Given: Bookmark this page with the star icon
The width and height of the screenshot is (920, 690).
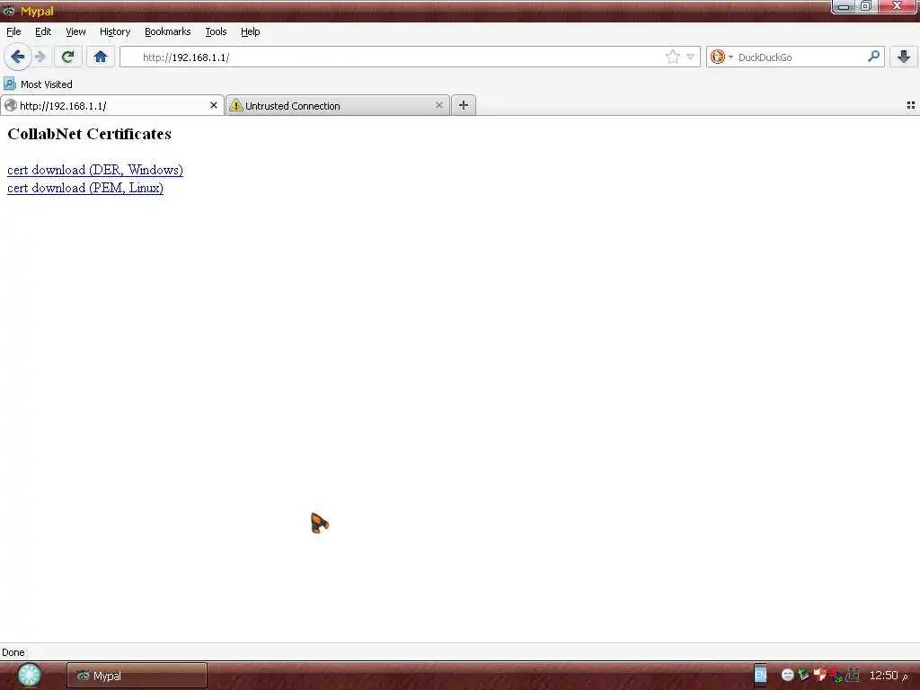Looking at the screenshot, I should point(672,57).
